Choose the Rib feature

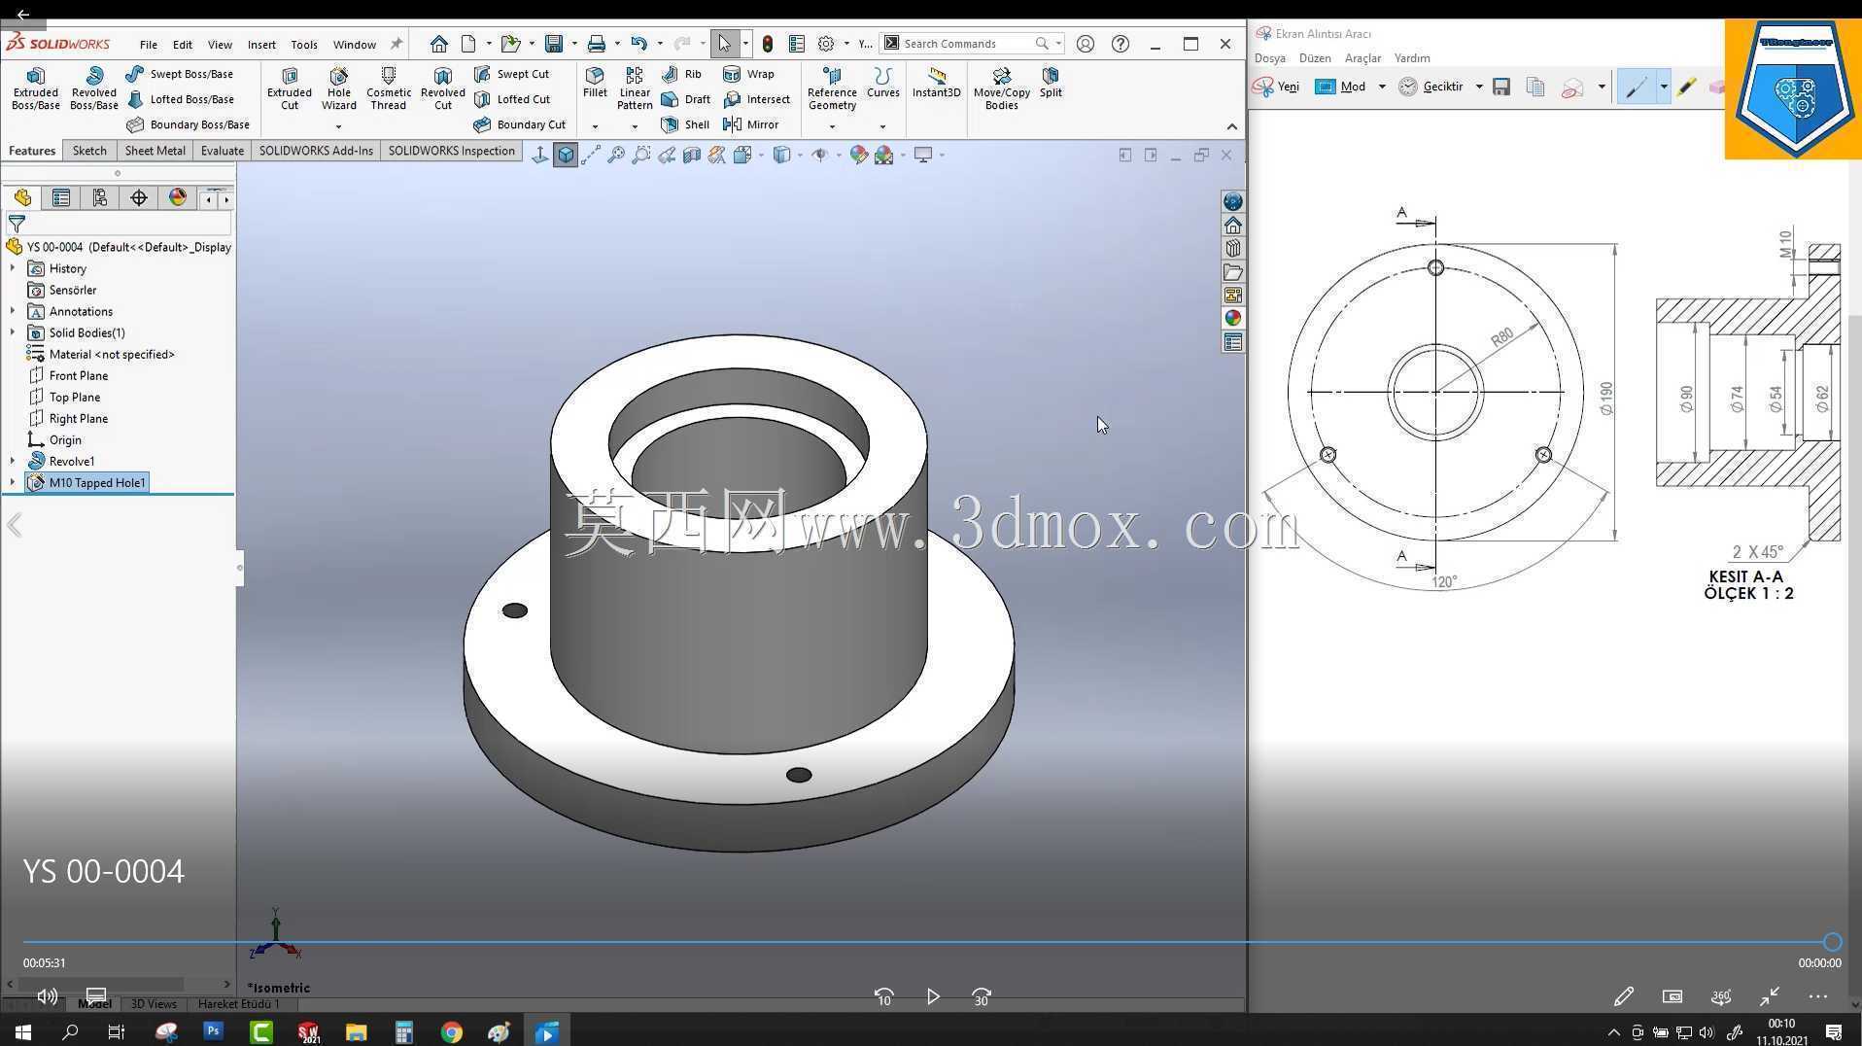click(681, 74)
